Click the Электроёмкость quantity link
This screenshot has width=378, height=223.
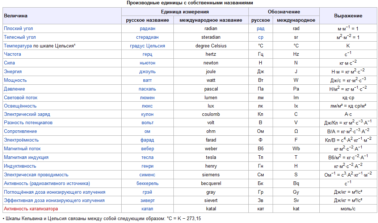click(21, 140)
